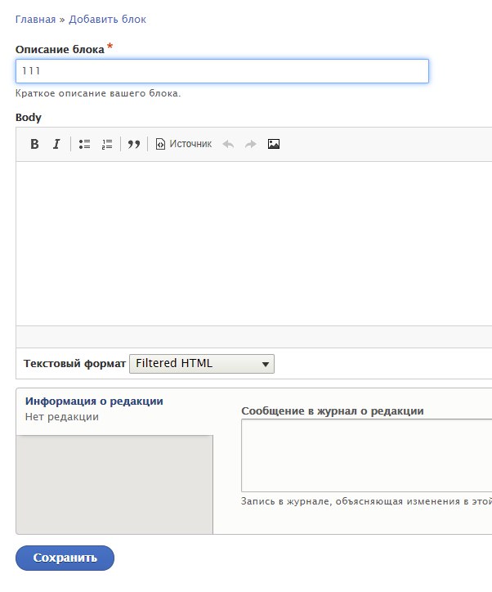The width and height of the screenshot is (492, 592).
Task: Click the Нет редакции summary text
Action: [x=62, y=417]
